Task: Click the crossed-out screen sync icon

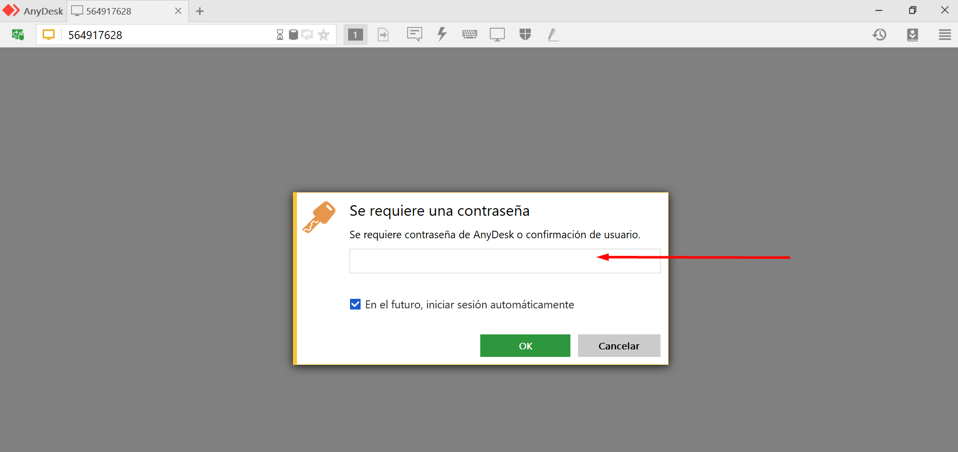Action: [307, 35]
